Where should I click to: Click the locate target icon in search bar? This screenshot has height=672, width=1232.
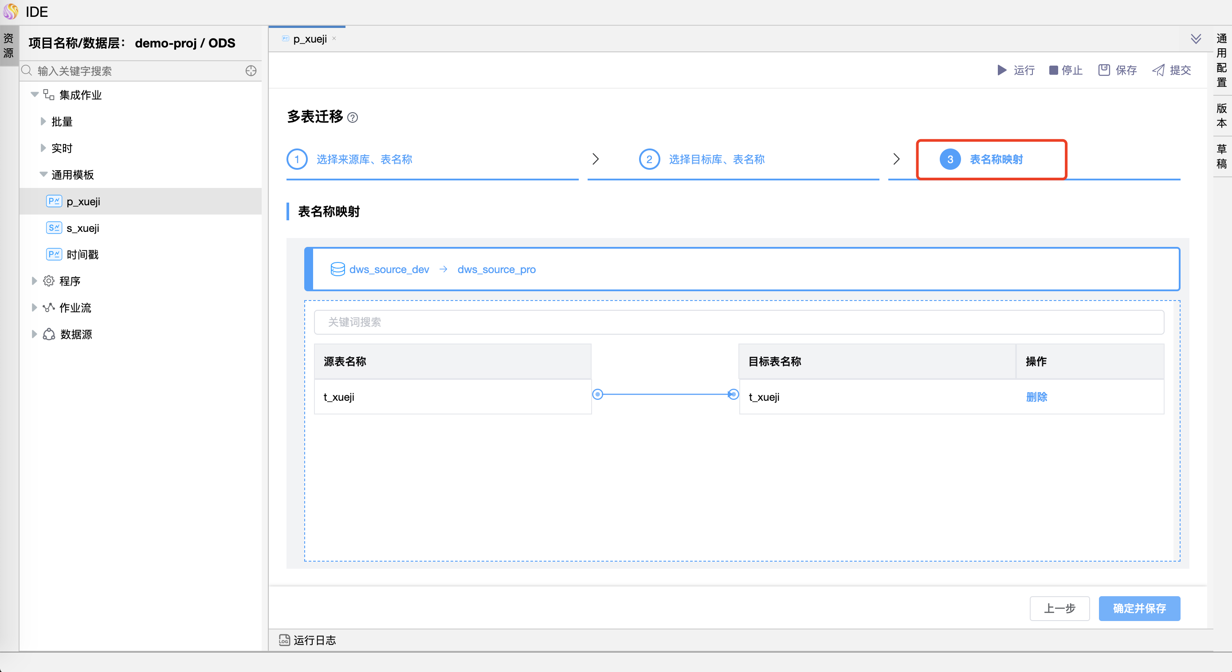point(251,71)
